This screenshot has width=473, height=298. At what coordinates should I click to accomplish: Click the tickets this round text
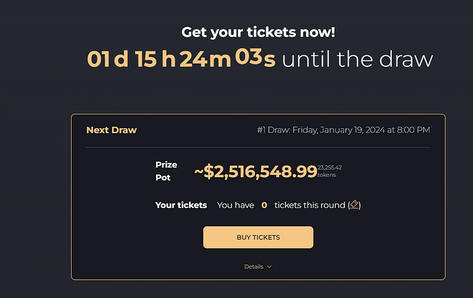(x=309, y=205)
